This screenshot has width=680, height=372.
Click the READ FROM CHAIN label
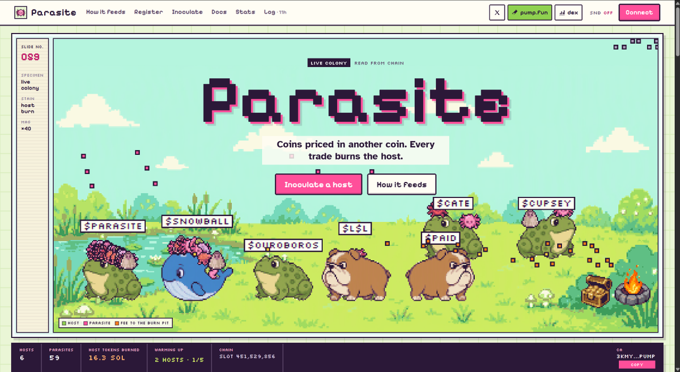point(379,63)
